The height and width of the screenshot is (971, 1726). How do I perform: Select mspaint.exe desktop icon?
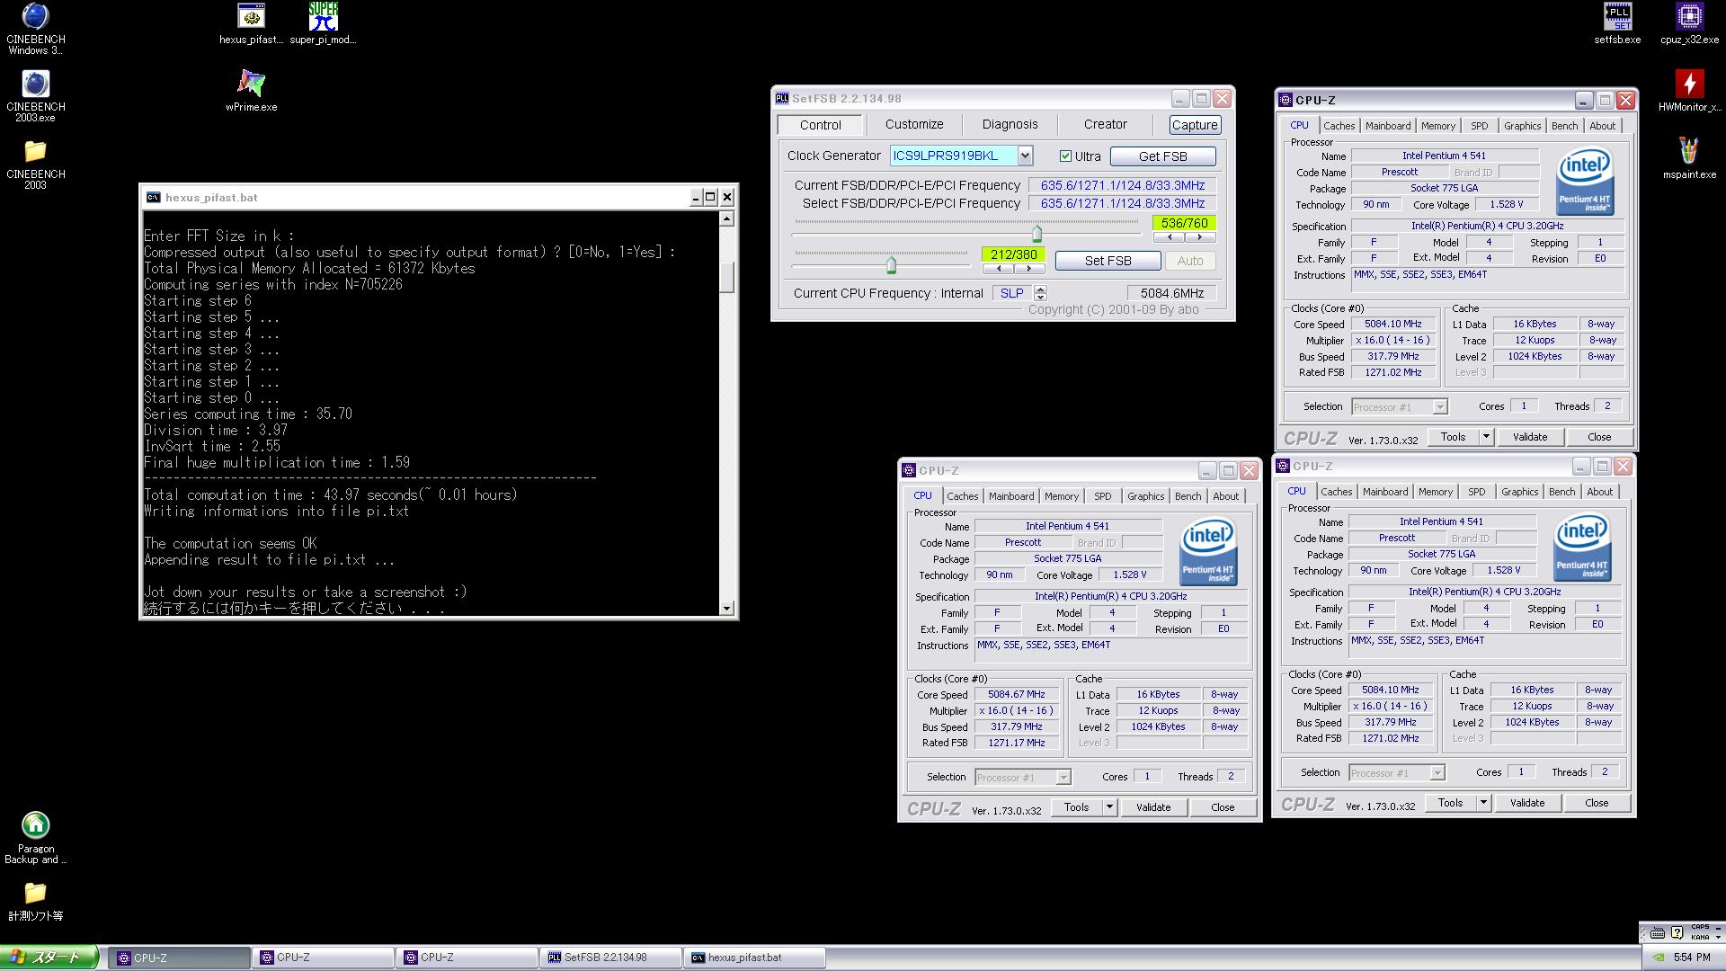[x=1689, y=158]
